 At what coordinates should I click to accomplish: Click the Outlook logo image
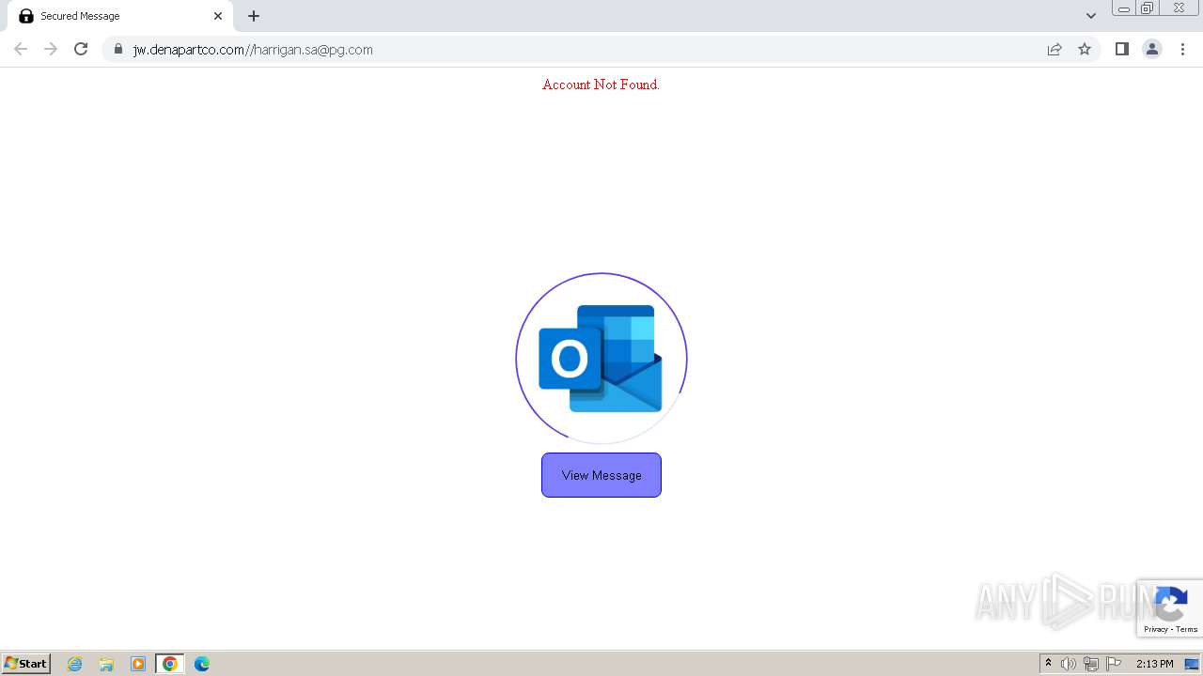pyautogui.click(x=601, y=359)
